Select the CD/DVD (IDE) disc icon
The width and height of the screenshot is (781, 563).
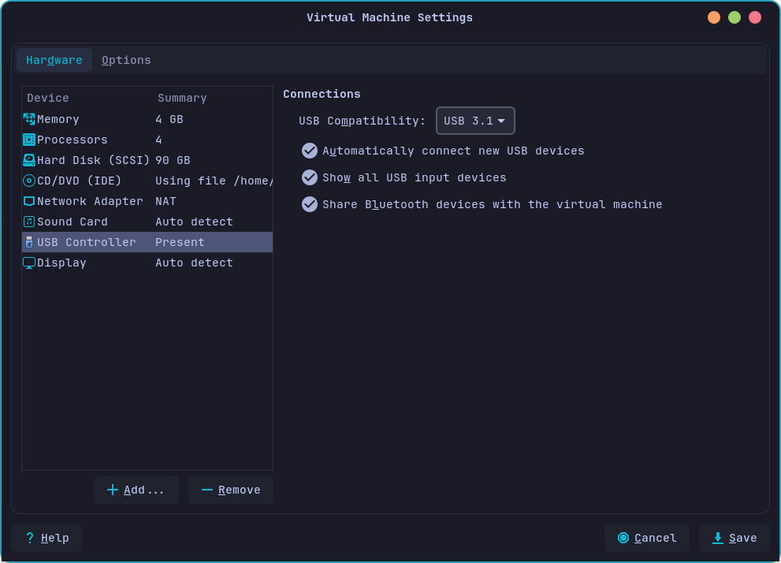(29, 181)
